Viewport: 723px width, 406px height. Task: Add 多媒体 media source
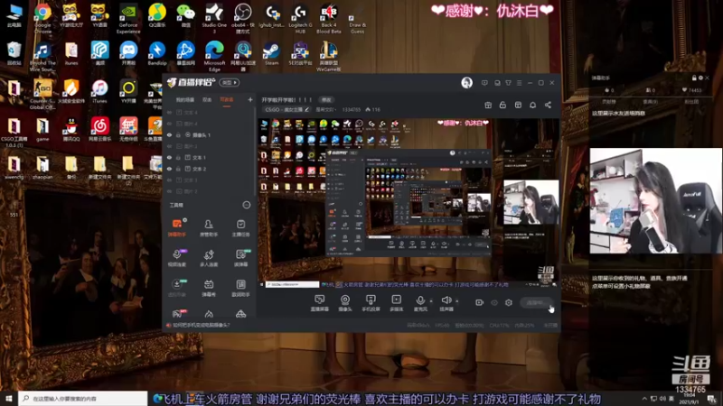click(396, 303)
